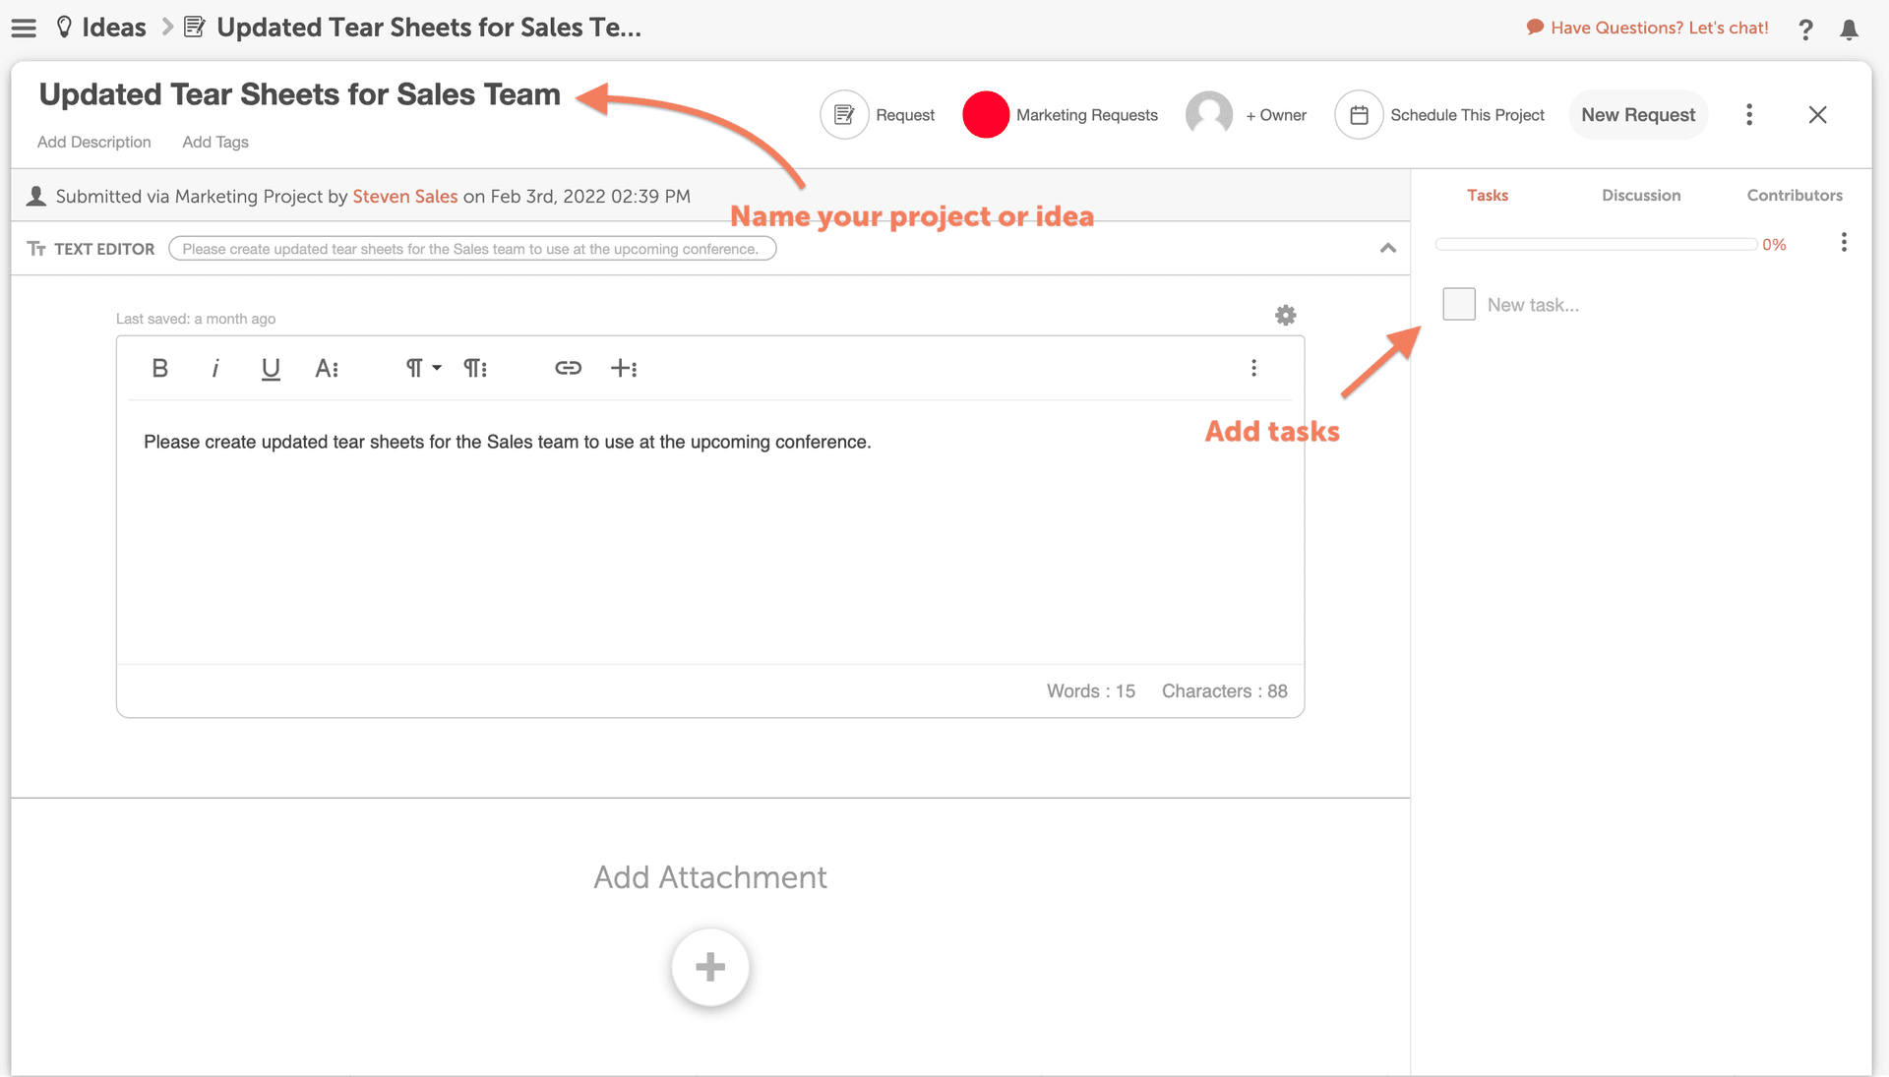Open the Contributors tab
This screenshot has width=1889, height=1077.
point(1795,195)
